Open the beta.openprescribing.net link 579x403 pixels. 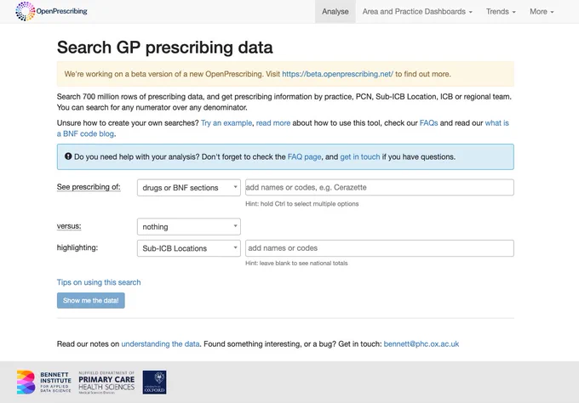[x=337, y=74]
